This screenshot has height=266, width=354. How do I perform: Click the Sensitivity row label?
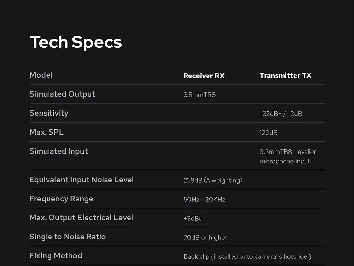pyautogui.click(x=49, y=113)
